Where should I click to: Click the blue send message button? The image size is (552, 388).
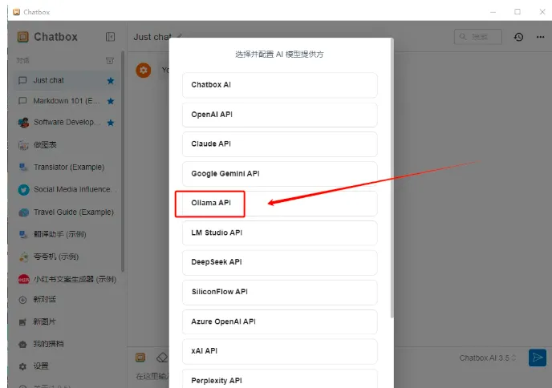[x=538, y=358]
